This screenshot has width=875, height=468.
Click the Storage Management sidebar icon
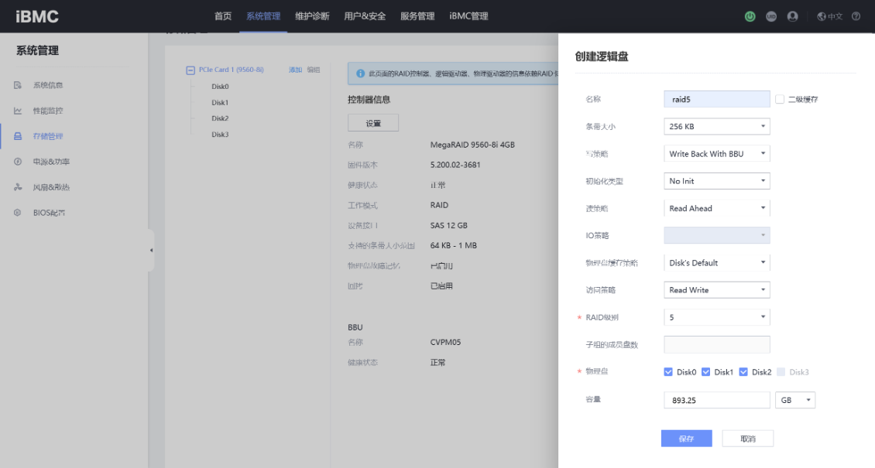pyautogui.click(x=18, y=136)
